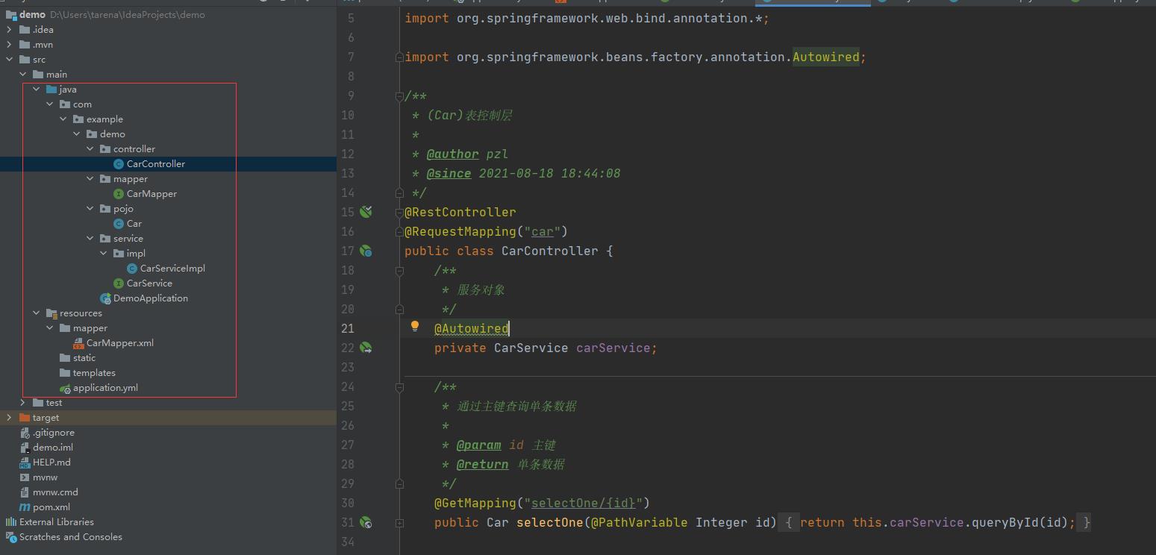Image resolution: width=1156 pixels, height=555 pixels.
Task: Click the @author tag in Javadoc
Action: pos(453,154)
